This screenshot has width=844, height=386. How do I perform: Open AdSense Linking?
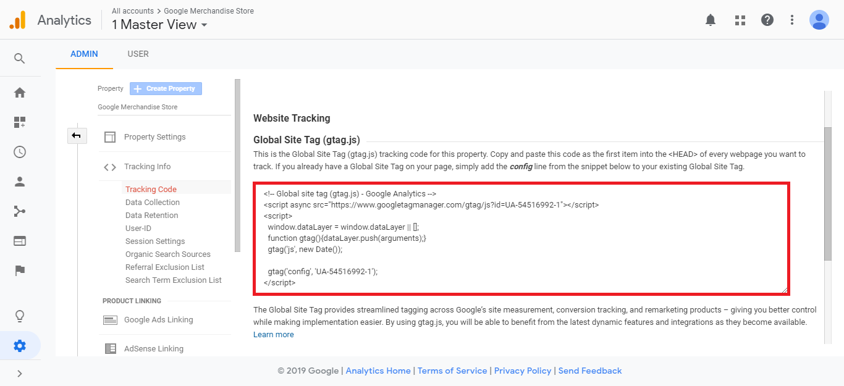(x=154, y=349)
